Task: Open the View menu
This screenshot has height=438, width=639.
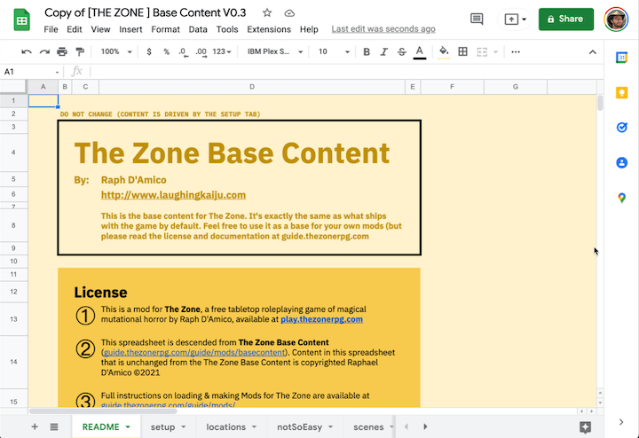Action: pos(100,29)
